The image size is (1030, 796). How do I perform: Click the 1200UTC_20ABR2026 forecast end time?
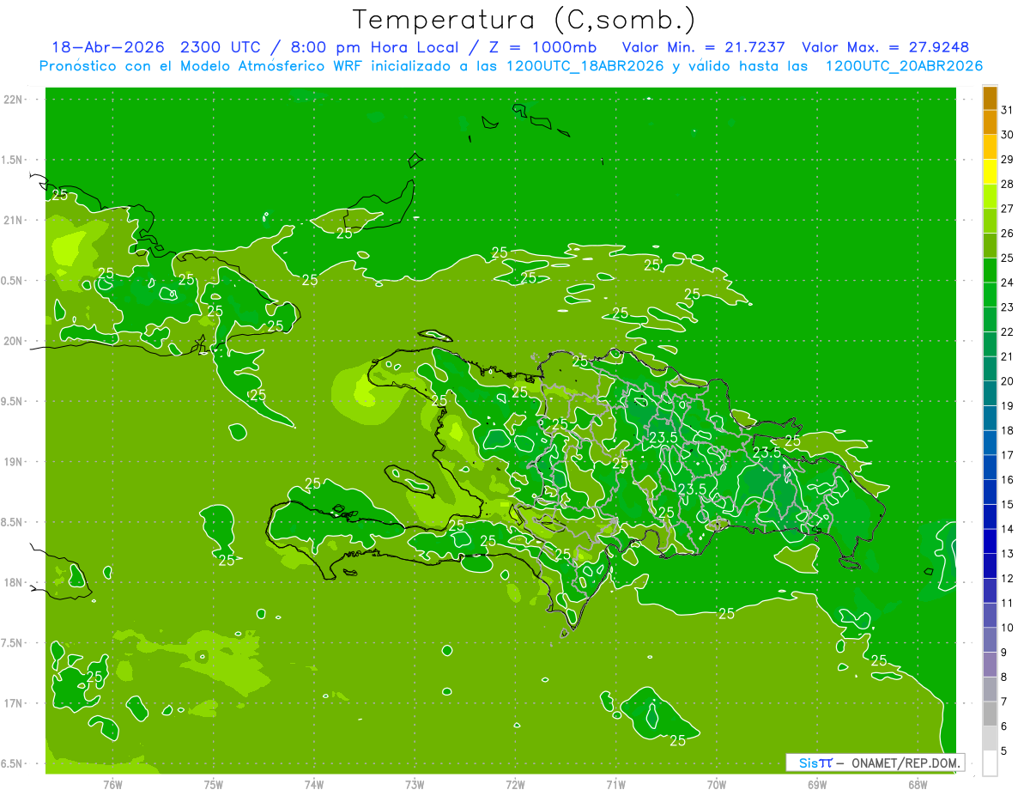click(904, 66)
